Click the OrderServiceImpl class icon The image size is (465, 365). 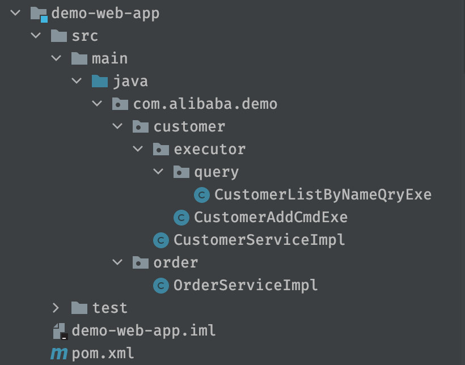point(160,285)
